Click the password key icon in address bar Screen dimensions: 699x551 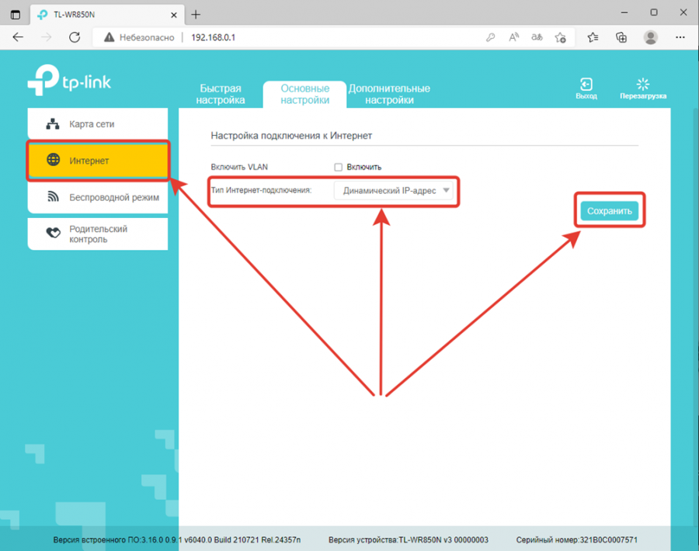(490, 37)
